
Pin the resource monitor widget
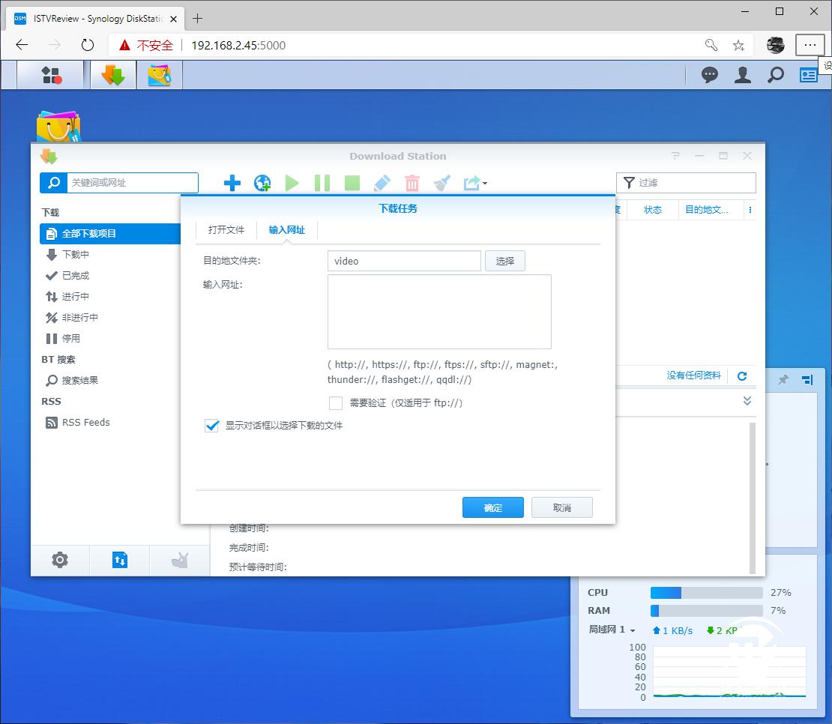pyautogui.click(x=783, y=380)
